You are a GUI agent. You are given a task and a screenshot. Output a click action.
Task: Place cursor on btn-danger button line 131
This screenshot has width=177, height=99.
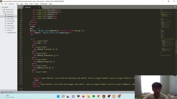[x=84, y=84]
